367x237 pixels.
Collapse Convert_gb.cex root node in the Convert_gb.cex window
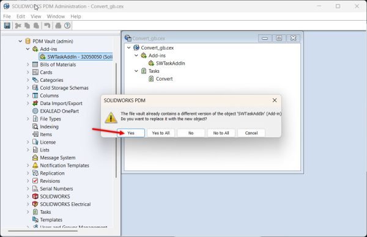pos(128,48)
